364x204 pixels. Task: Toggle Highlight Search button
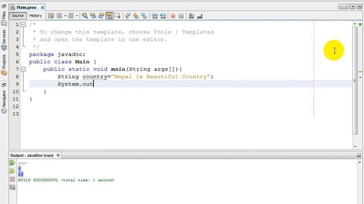point(109,16)
